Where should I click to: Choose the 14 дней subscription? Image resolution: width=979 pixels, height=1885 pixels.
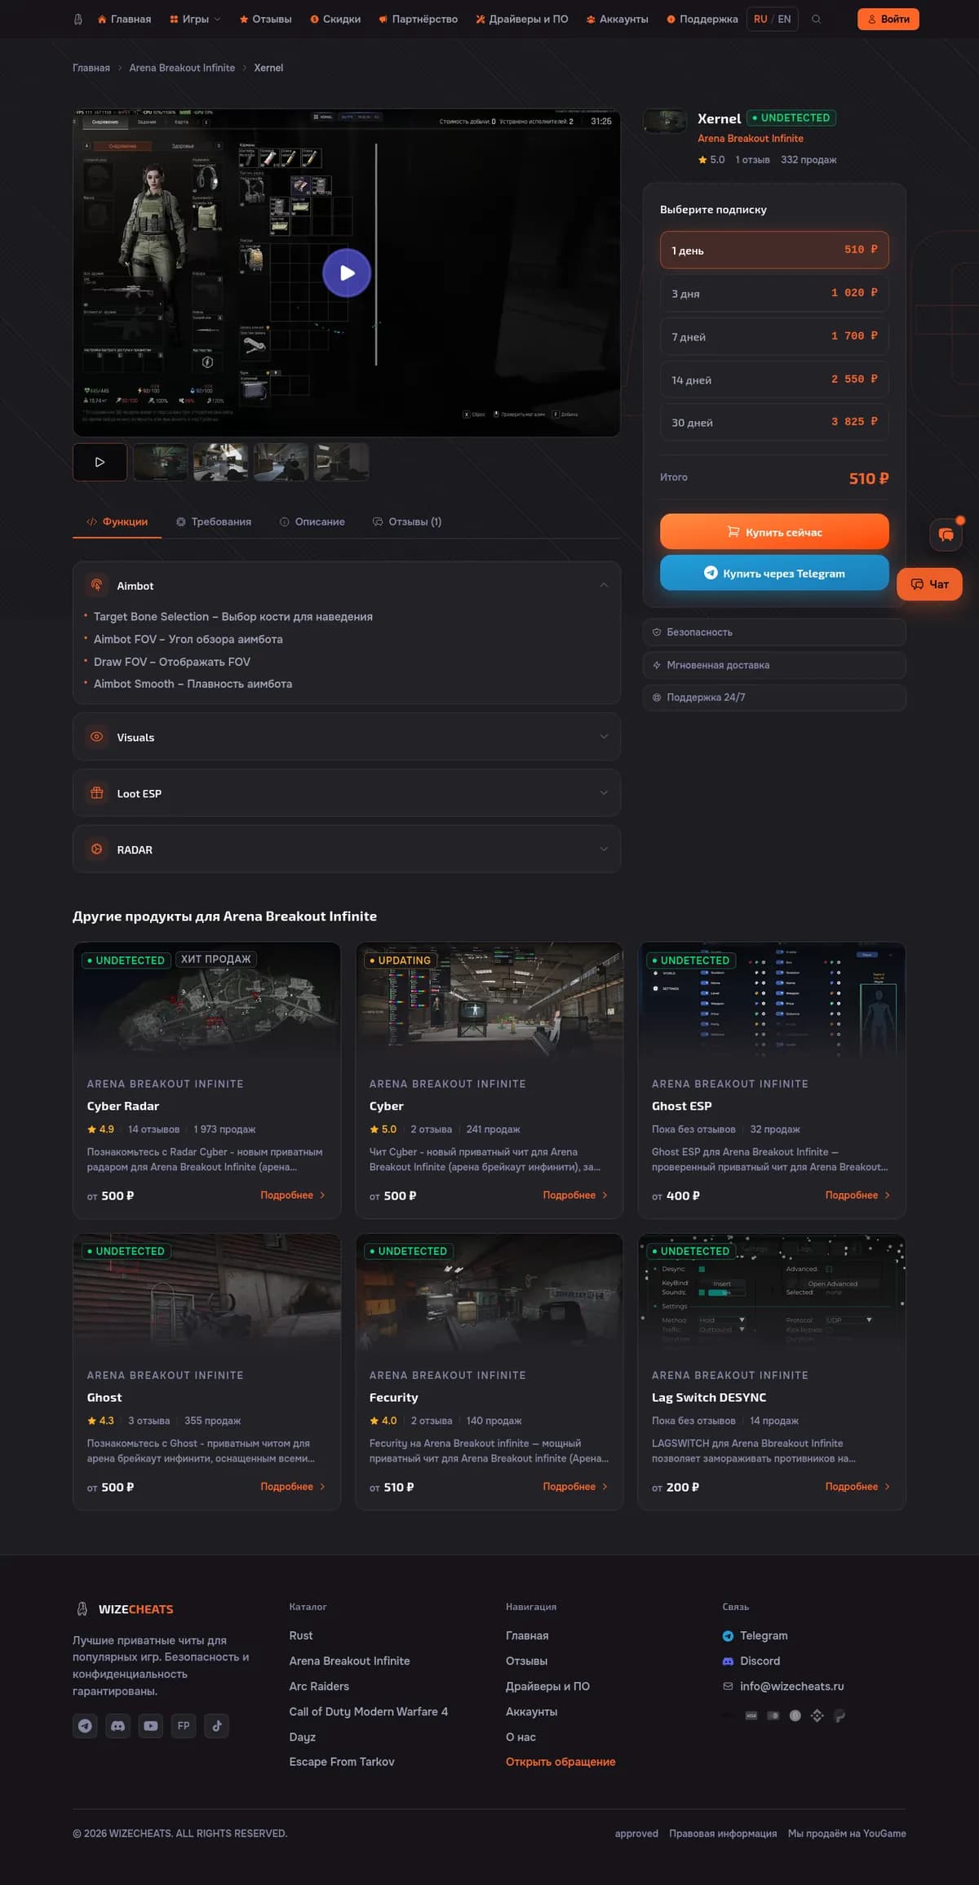tap(774, 379)
